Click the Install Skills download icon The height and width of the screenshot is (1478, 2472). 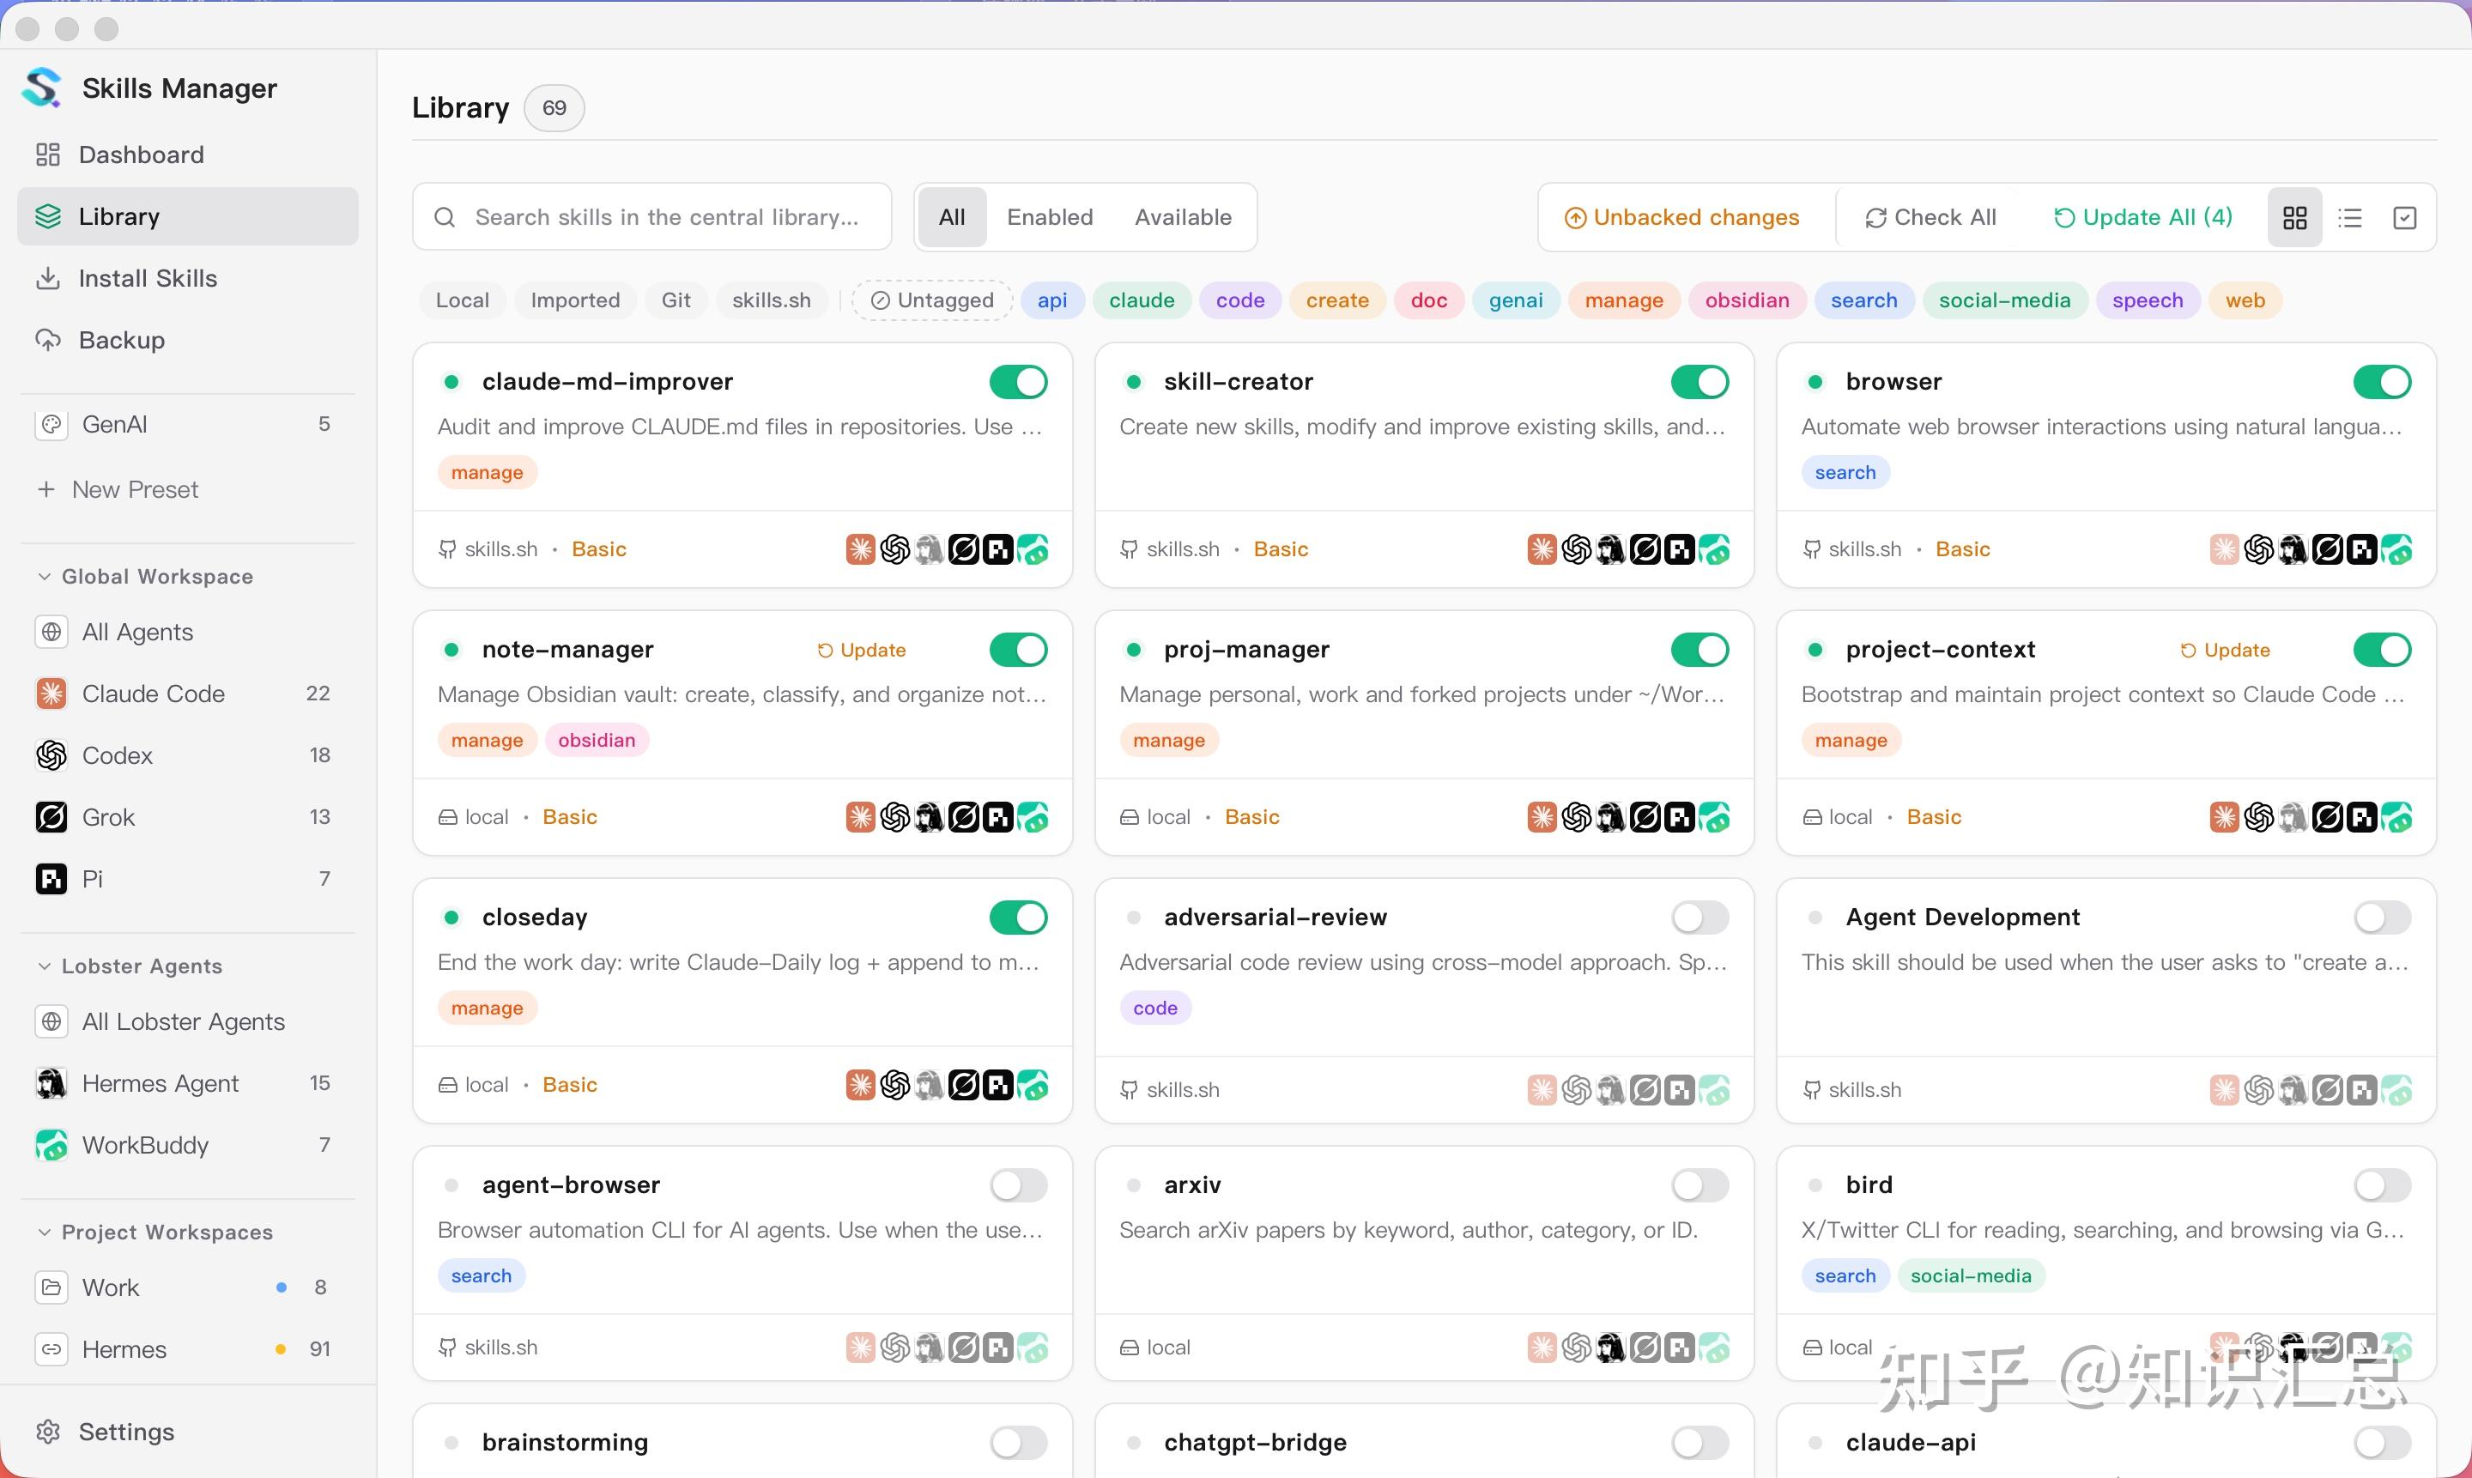[48, 278]
